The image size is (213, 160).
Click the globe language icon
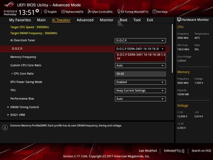pyautogui.click(x=46, y=12)
